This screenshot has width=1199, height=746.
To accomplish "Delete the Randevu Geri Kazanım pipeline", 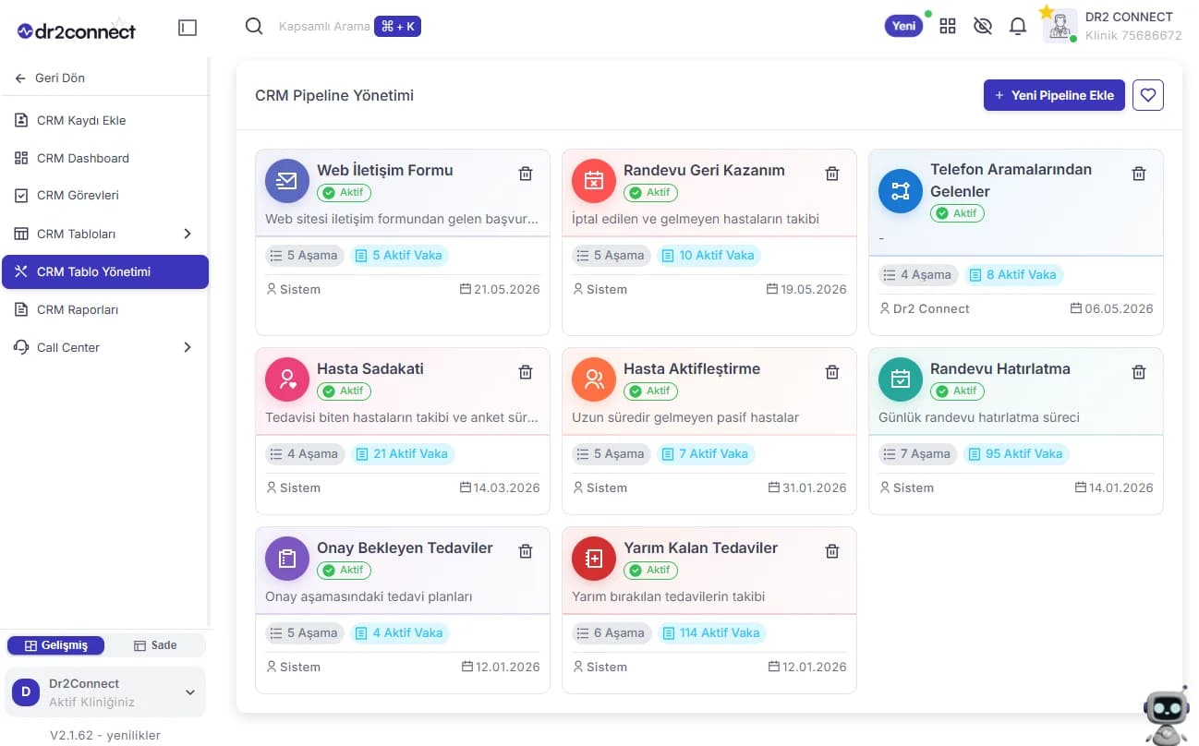I will [x=832, y=174].
